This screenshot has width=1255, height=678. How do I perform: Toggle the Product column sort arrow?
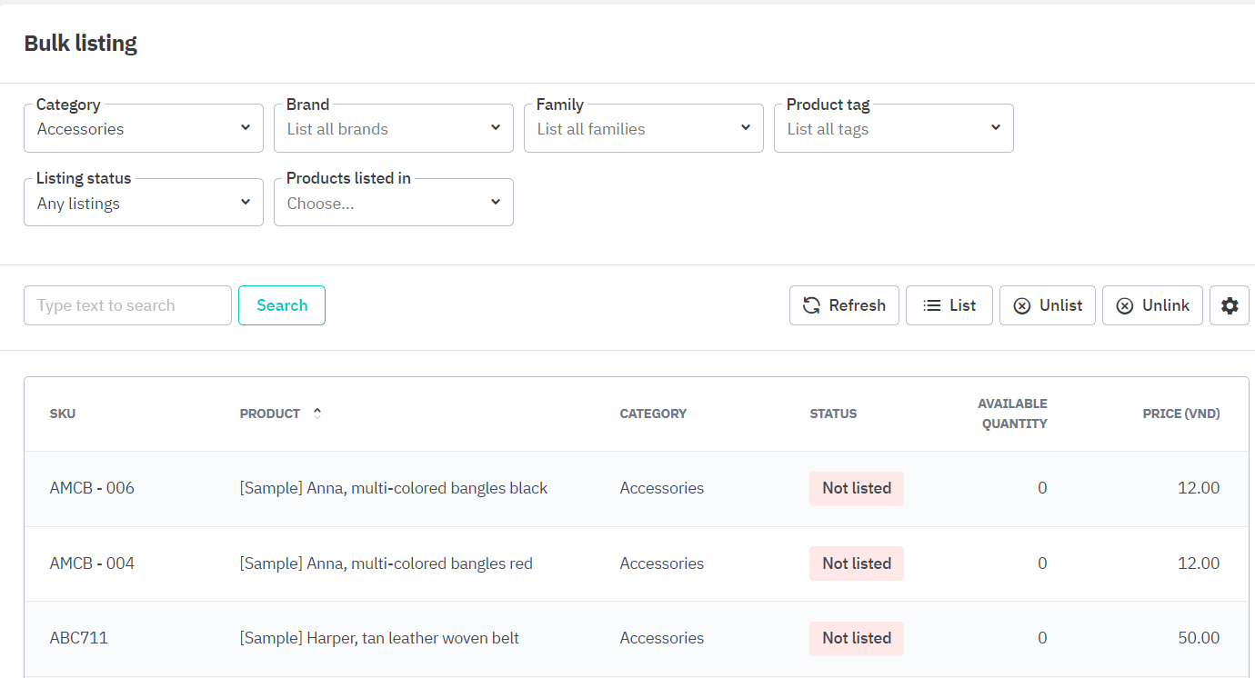point(317,414)
